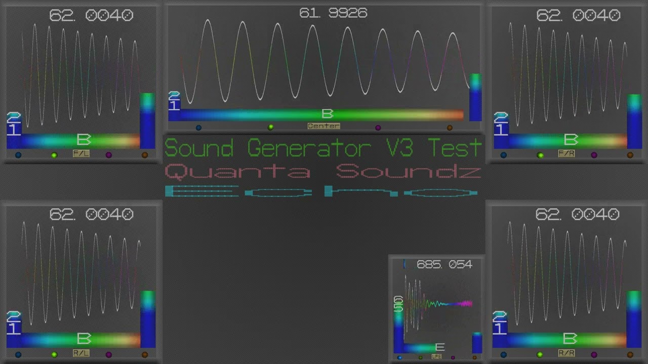Toggle the orange dot in LFE panel

click(474, 357)
